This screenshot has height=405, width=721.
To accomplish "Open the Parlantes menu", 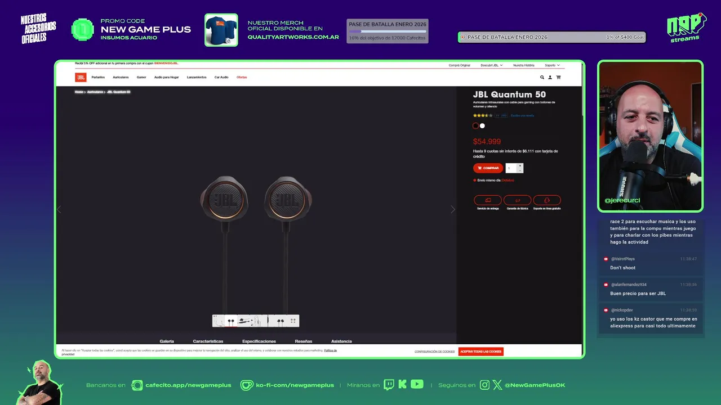I will click(x=98, y=77).
